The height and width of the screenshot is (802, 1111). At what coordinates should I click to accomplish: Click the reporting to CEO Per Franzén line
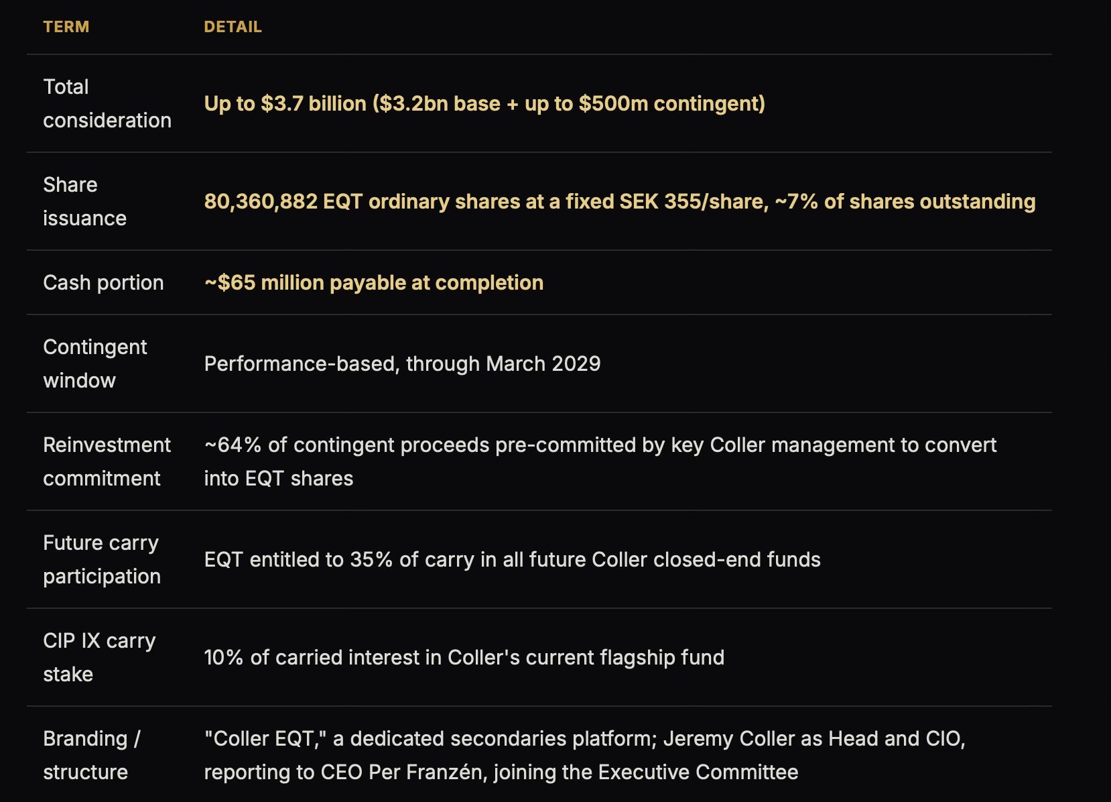click(501, 772)
